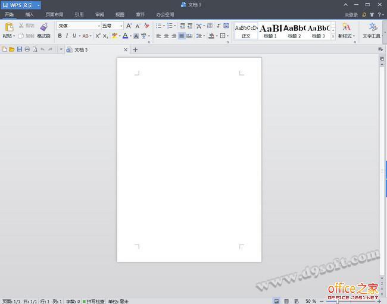Click the Print icon in quick access toolbar
387x304 pixels.
27,49
